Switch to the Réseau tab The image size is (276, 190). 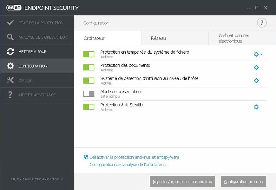click(159, 38)
